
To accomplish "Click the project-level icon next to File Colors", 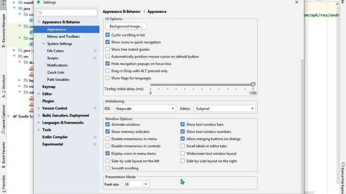I will coord(95,51).
